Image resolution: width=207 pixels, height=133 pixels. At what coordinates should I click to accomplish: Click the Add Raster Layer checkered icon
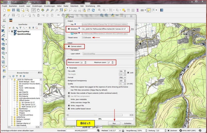[x=3, y=31]
